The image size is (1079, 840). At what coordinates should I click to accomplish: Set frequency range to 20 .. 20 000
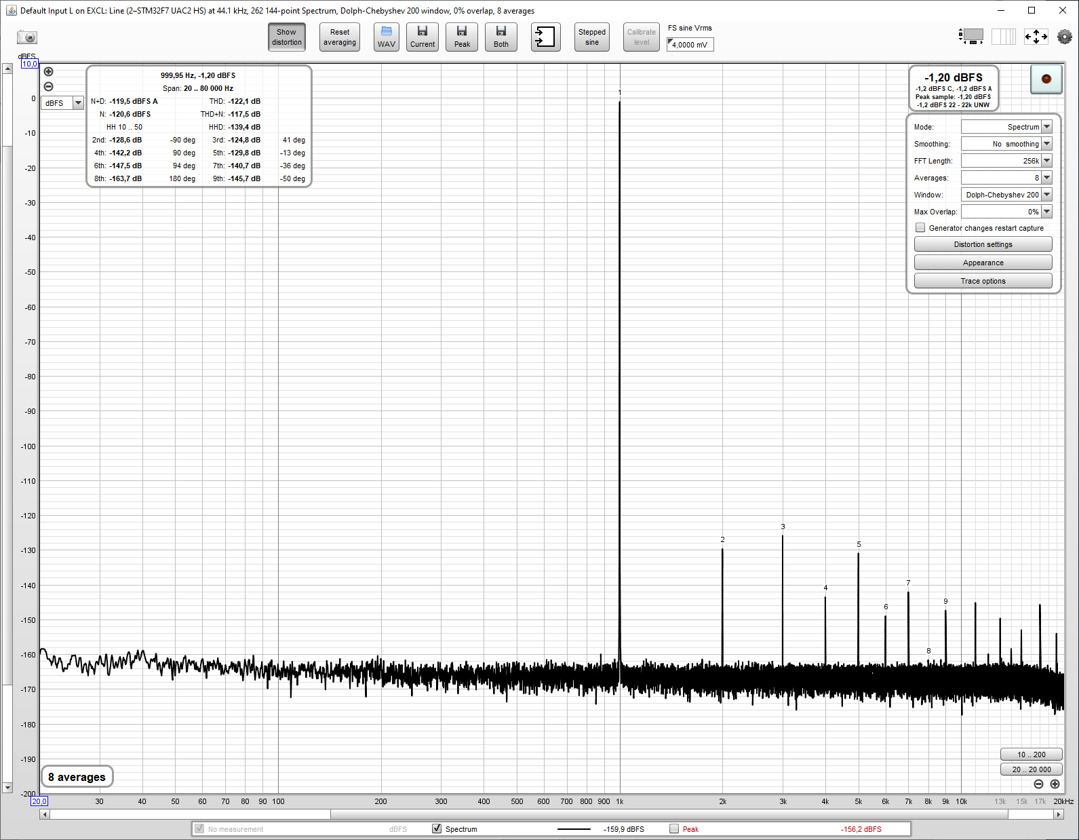(1031, 769)
